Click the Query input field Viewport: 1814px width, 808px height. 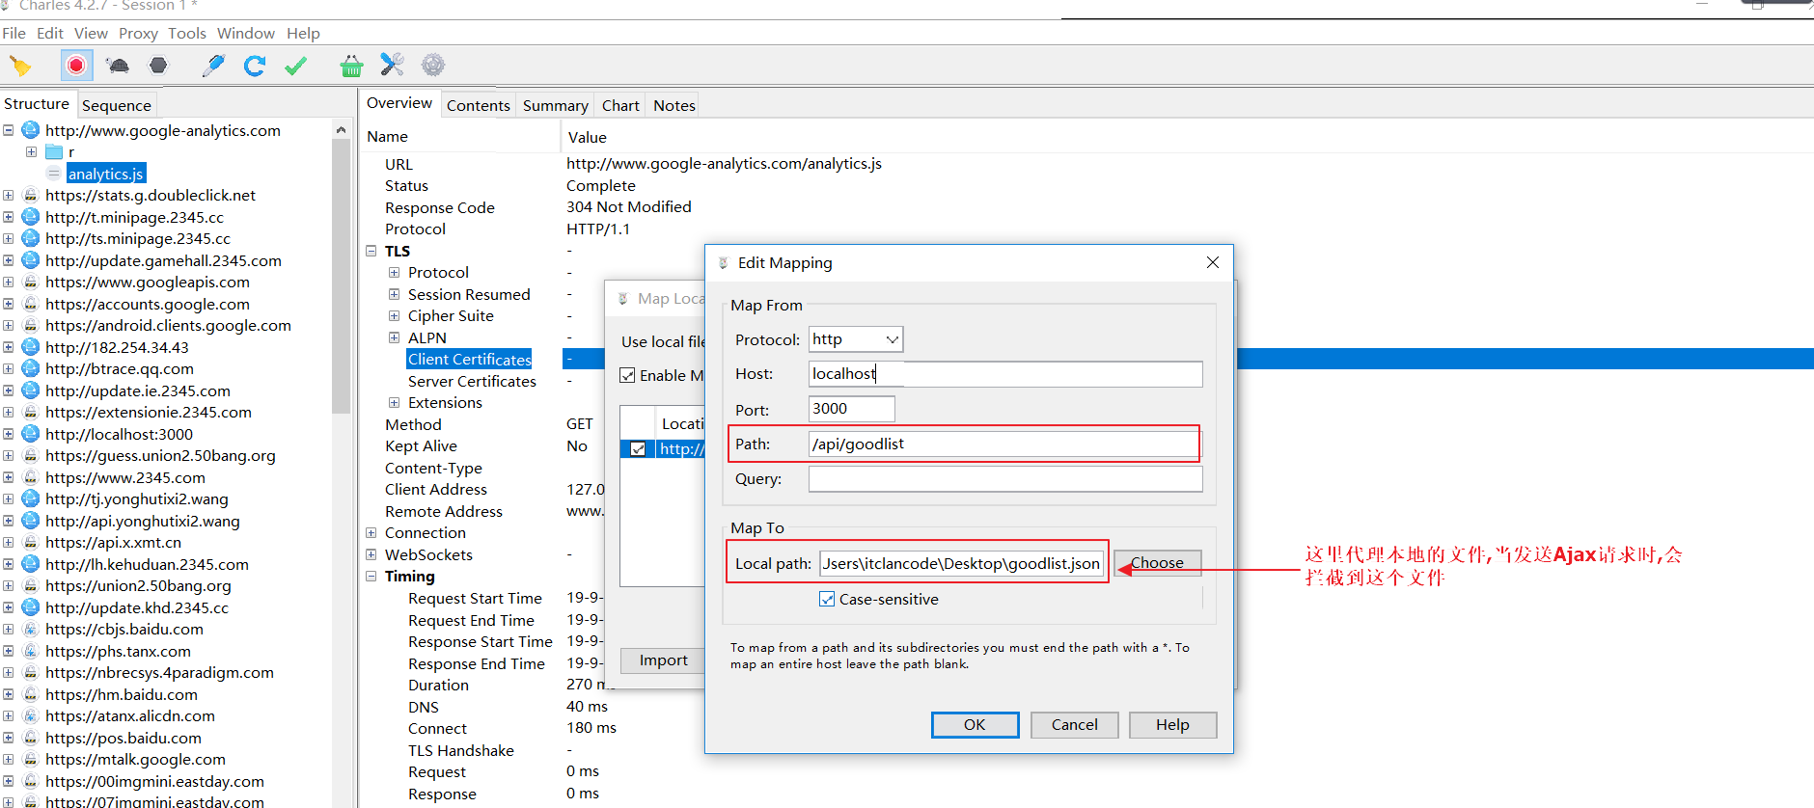pos(1005,479)
